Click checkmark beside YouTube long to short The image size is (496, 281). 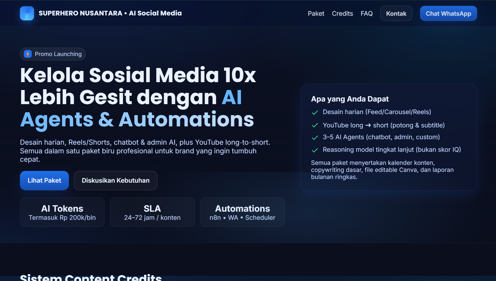point(315,125)
